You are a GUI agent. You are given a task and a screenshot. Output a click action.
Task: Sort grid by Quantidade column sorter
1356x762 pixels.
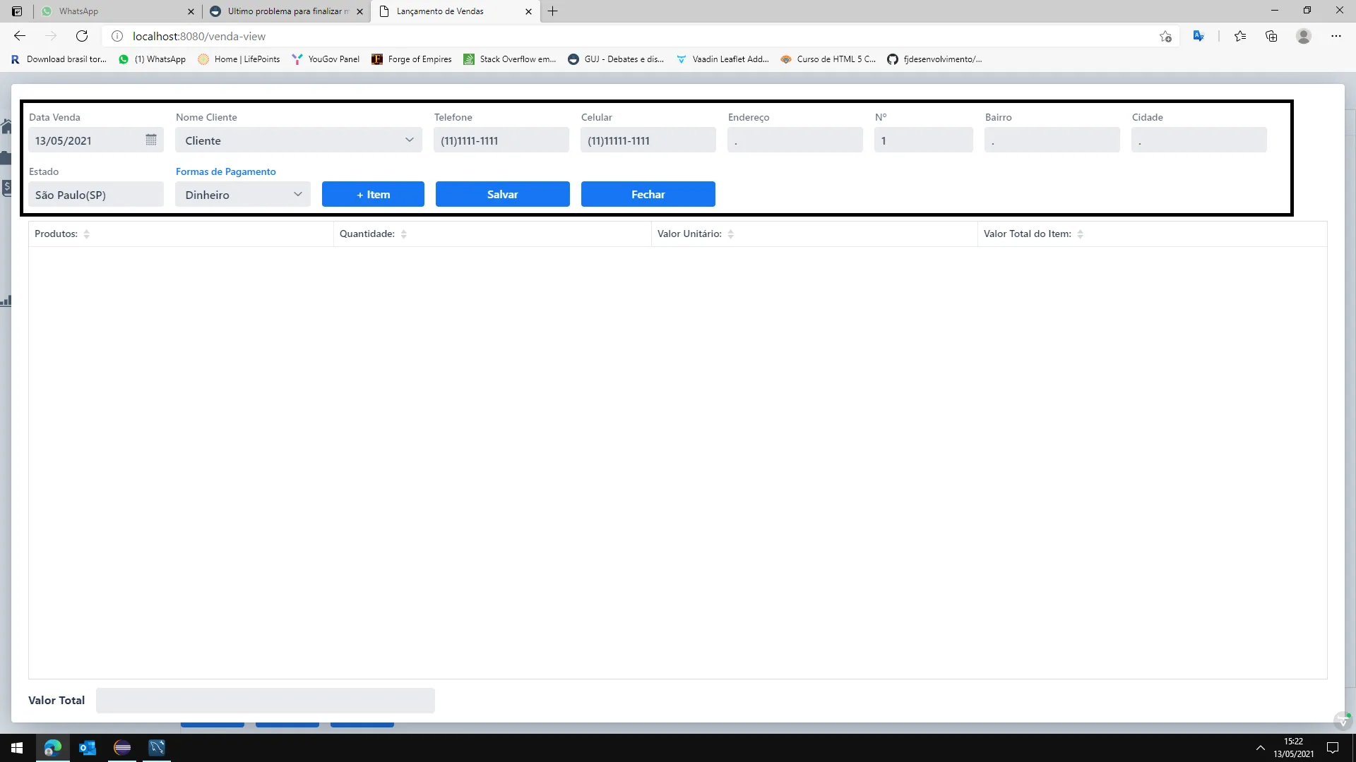[x=403, y=234]
